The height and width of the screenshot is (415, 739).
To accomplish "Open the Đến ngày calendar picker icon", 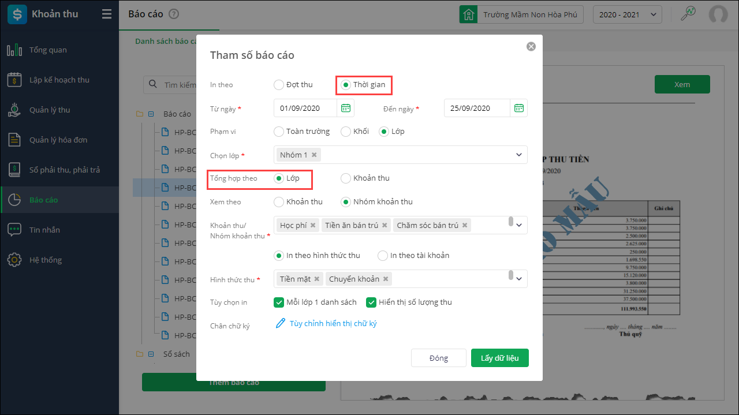I will tap(518, 108).
